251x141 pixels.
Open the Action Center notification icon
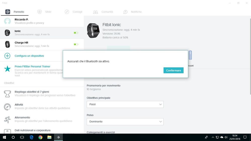click(245, 137)
